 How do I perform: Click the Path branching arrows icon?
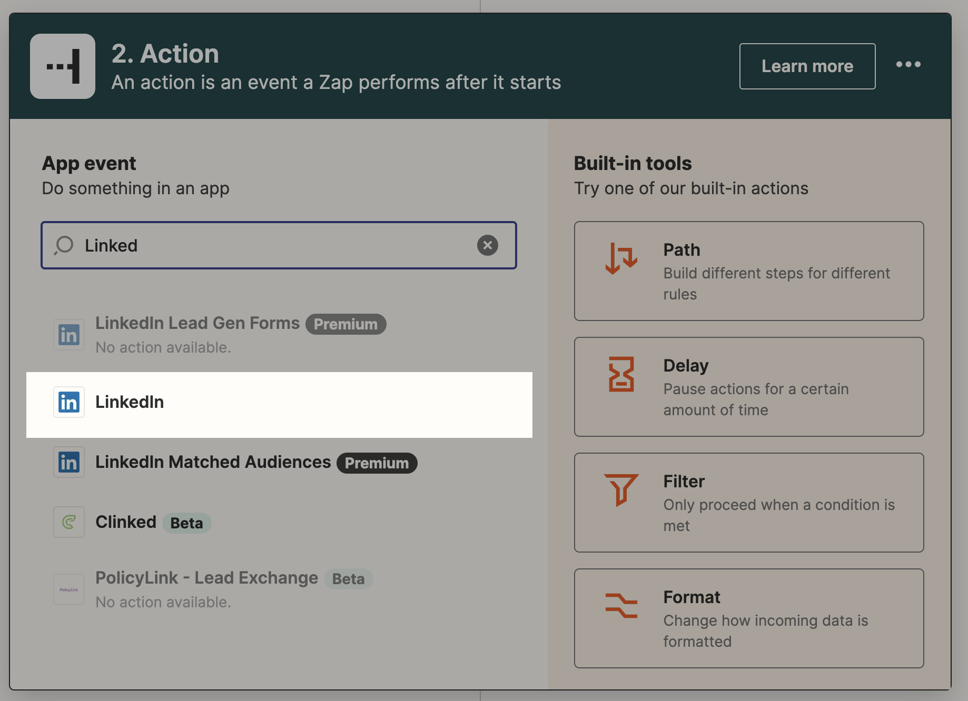[x=621, y=258]
